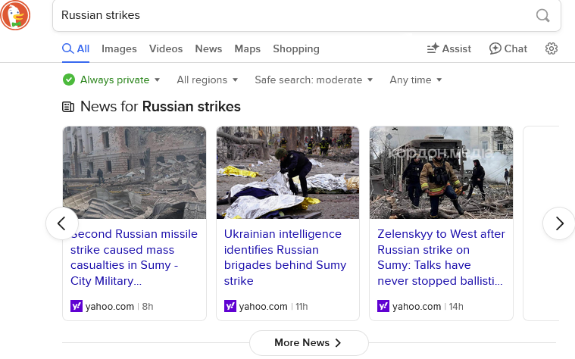Click the previous news carousel arrow

point(62,223)
